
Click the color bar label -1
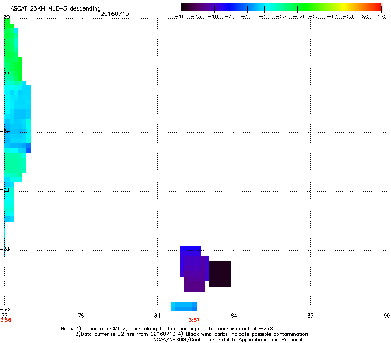[262, 17]
